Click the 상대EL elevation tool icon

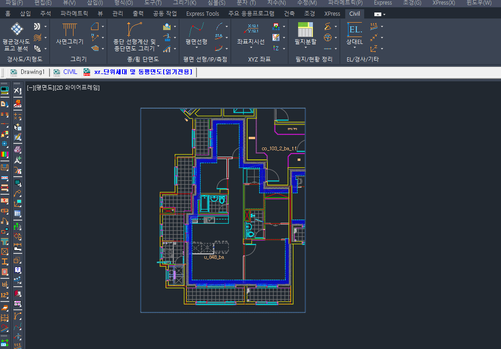point(354,31)
